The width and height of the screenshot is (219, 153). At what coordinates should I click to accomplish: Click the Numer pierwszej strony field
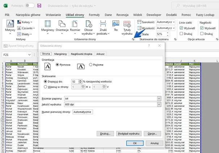coord(82,112)
